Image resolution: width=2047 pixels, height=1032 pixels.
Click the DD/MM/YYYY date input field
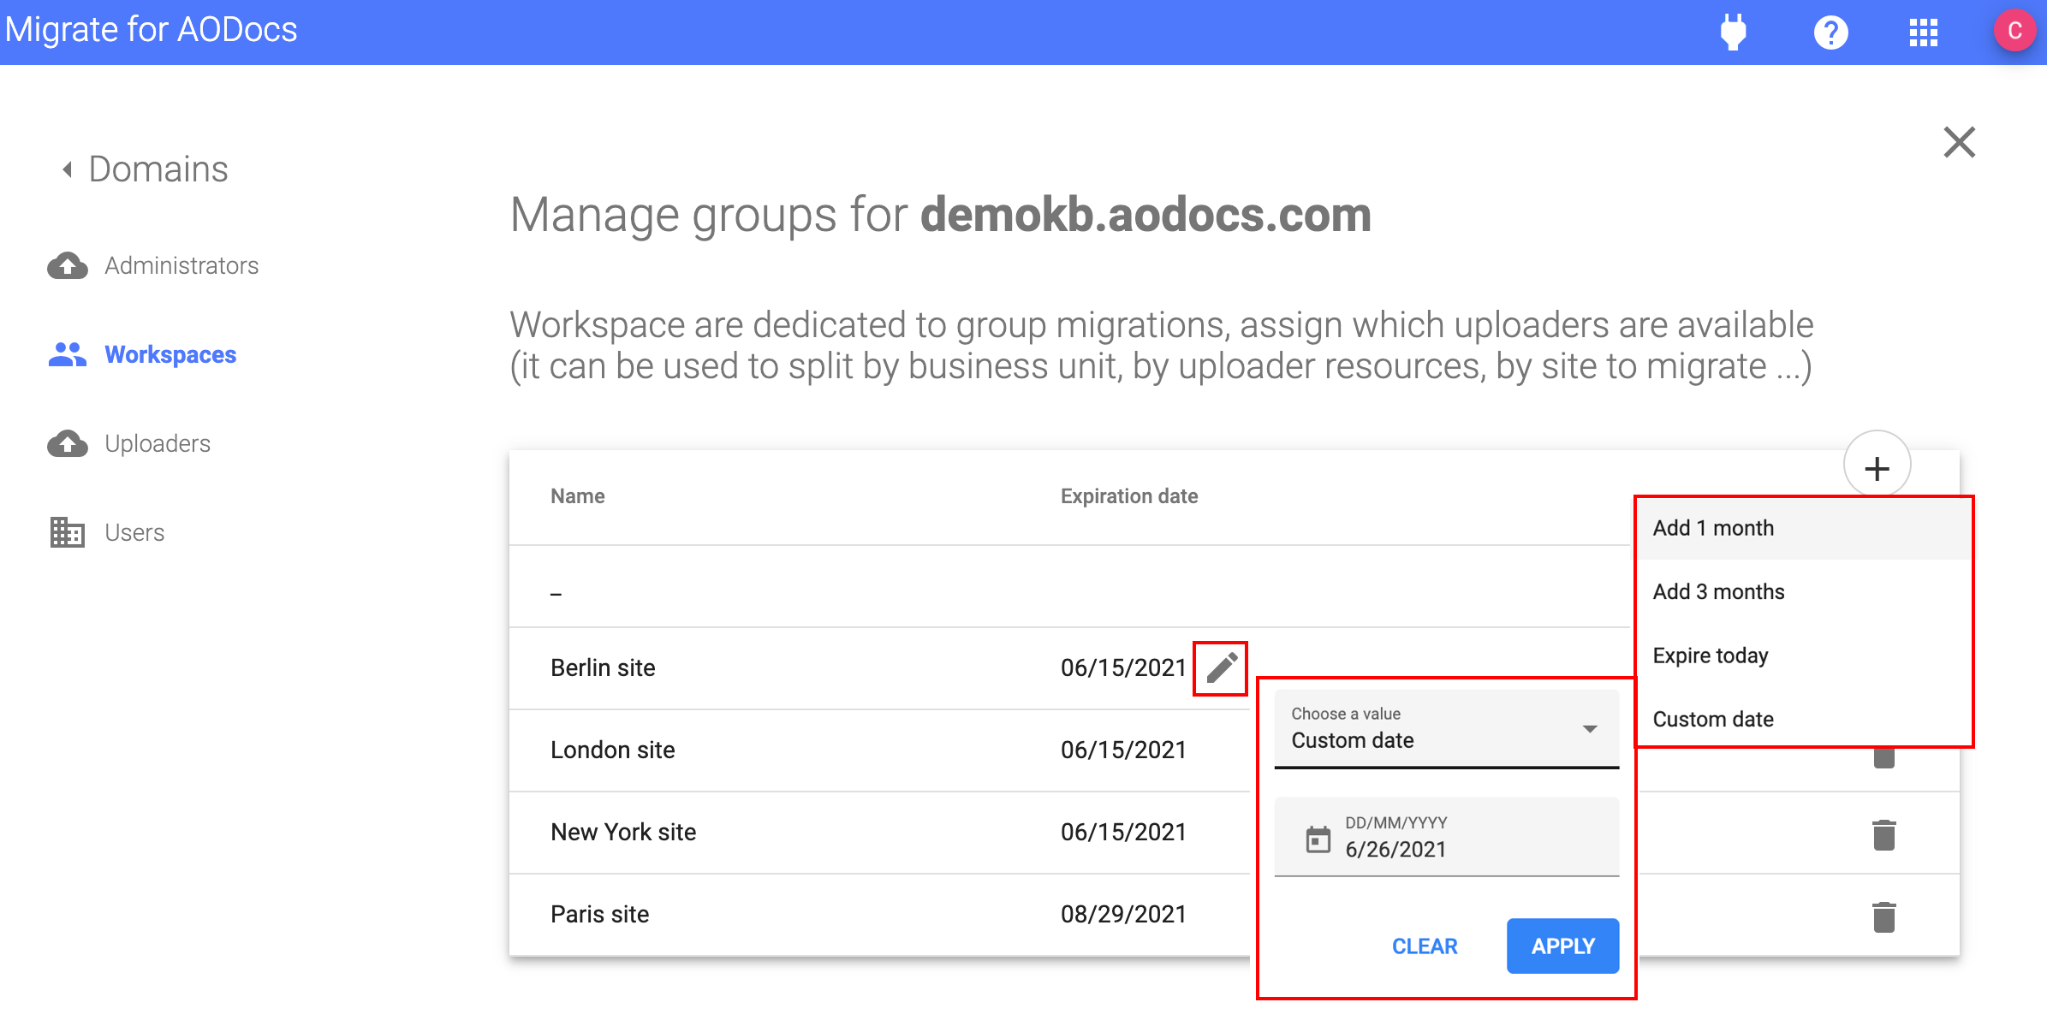click(x=1446, y=837)
